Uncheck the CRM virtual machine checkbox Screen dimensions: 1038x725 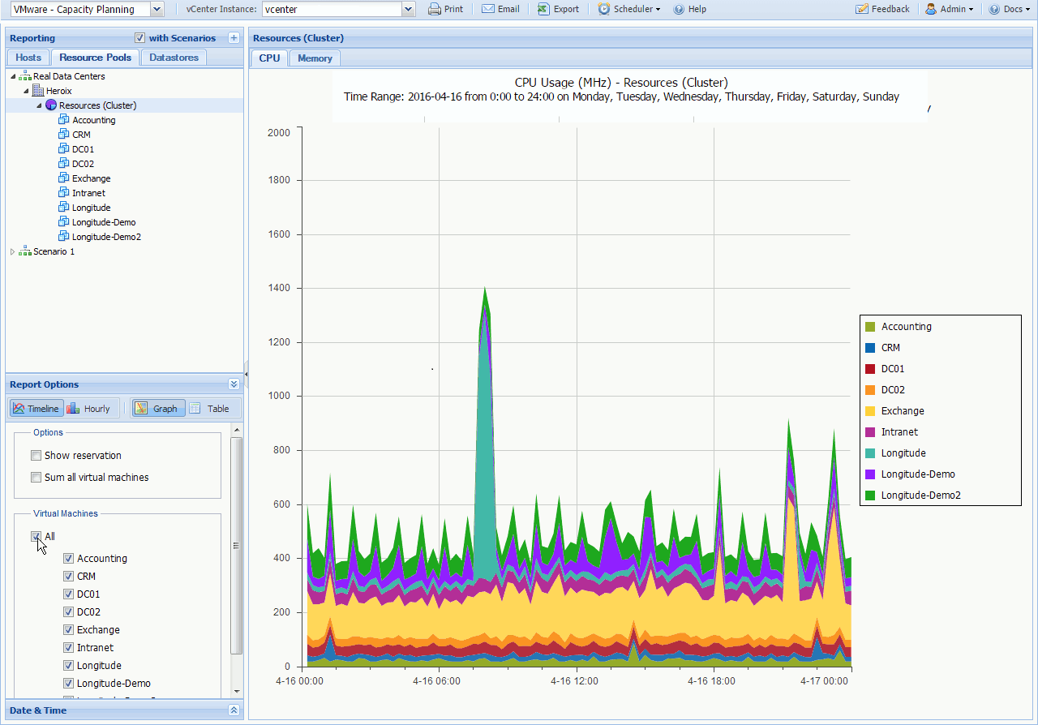pyautogui.click(x=68, y=577)
